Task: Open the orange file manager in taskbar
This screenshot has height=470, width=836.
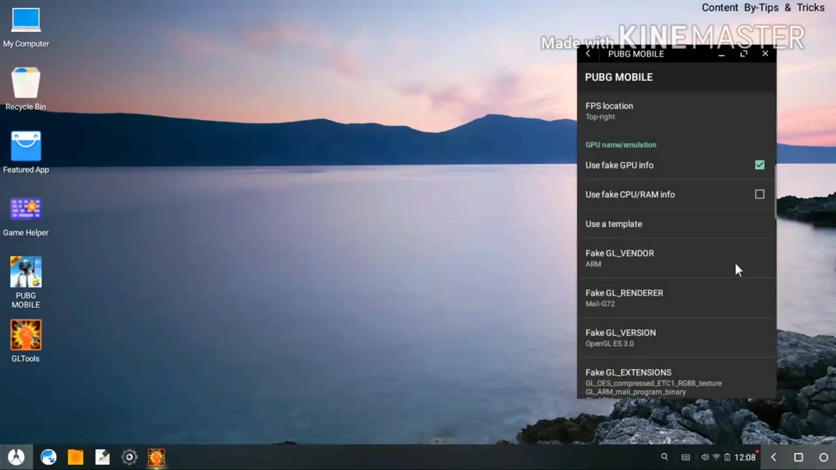Action: tap(76, 457)
